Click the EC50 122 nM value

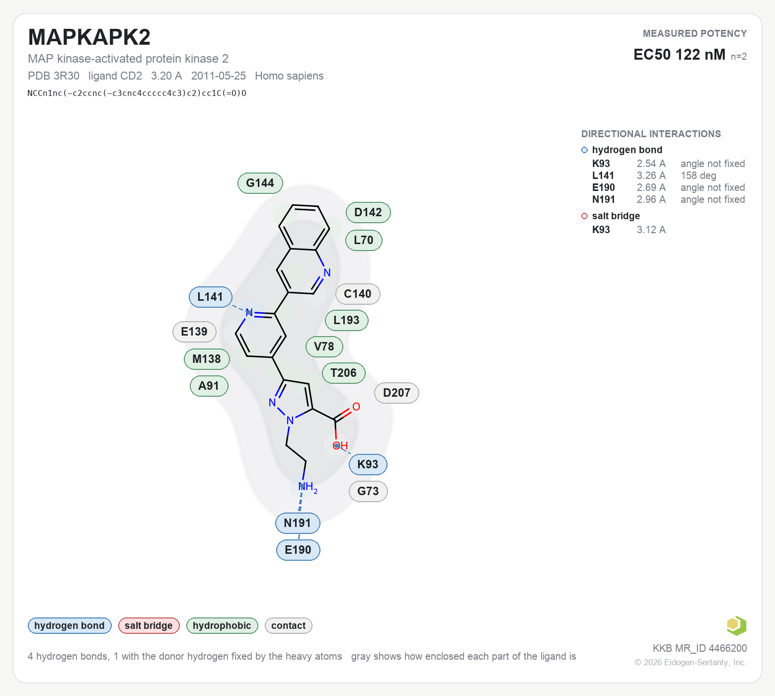pyautogui.click(x=679, y=54)
